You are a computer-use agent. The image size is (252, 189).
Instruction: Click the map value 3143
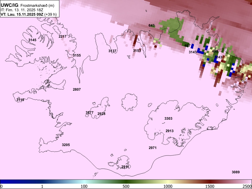point(193,52)
